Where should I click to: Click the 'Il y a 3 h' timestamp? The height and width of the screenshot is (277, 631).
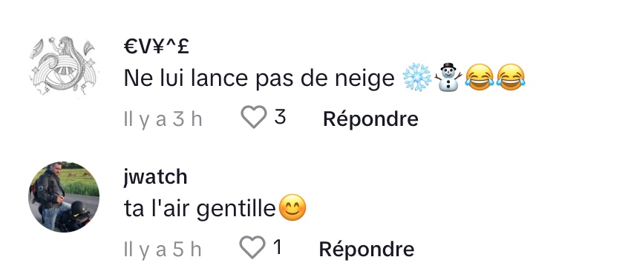pyautogui.click(x=163, y=119)
